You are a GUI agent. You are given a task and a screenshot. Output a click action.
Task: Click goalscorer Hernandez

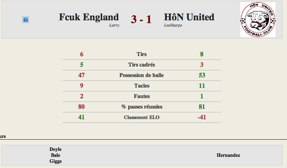click(x=228, y=155)
